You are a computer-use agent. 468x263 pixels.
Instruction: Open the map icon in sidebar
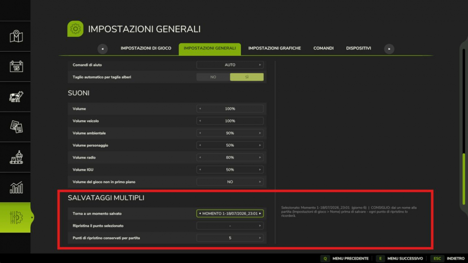16,36
